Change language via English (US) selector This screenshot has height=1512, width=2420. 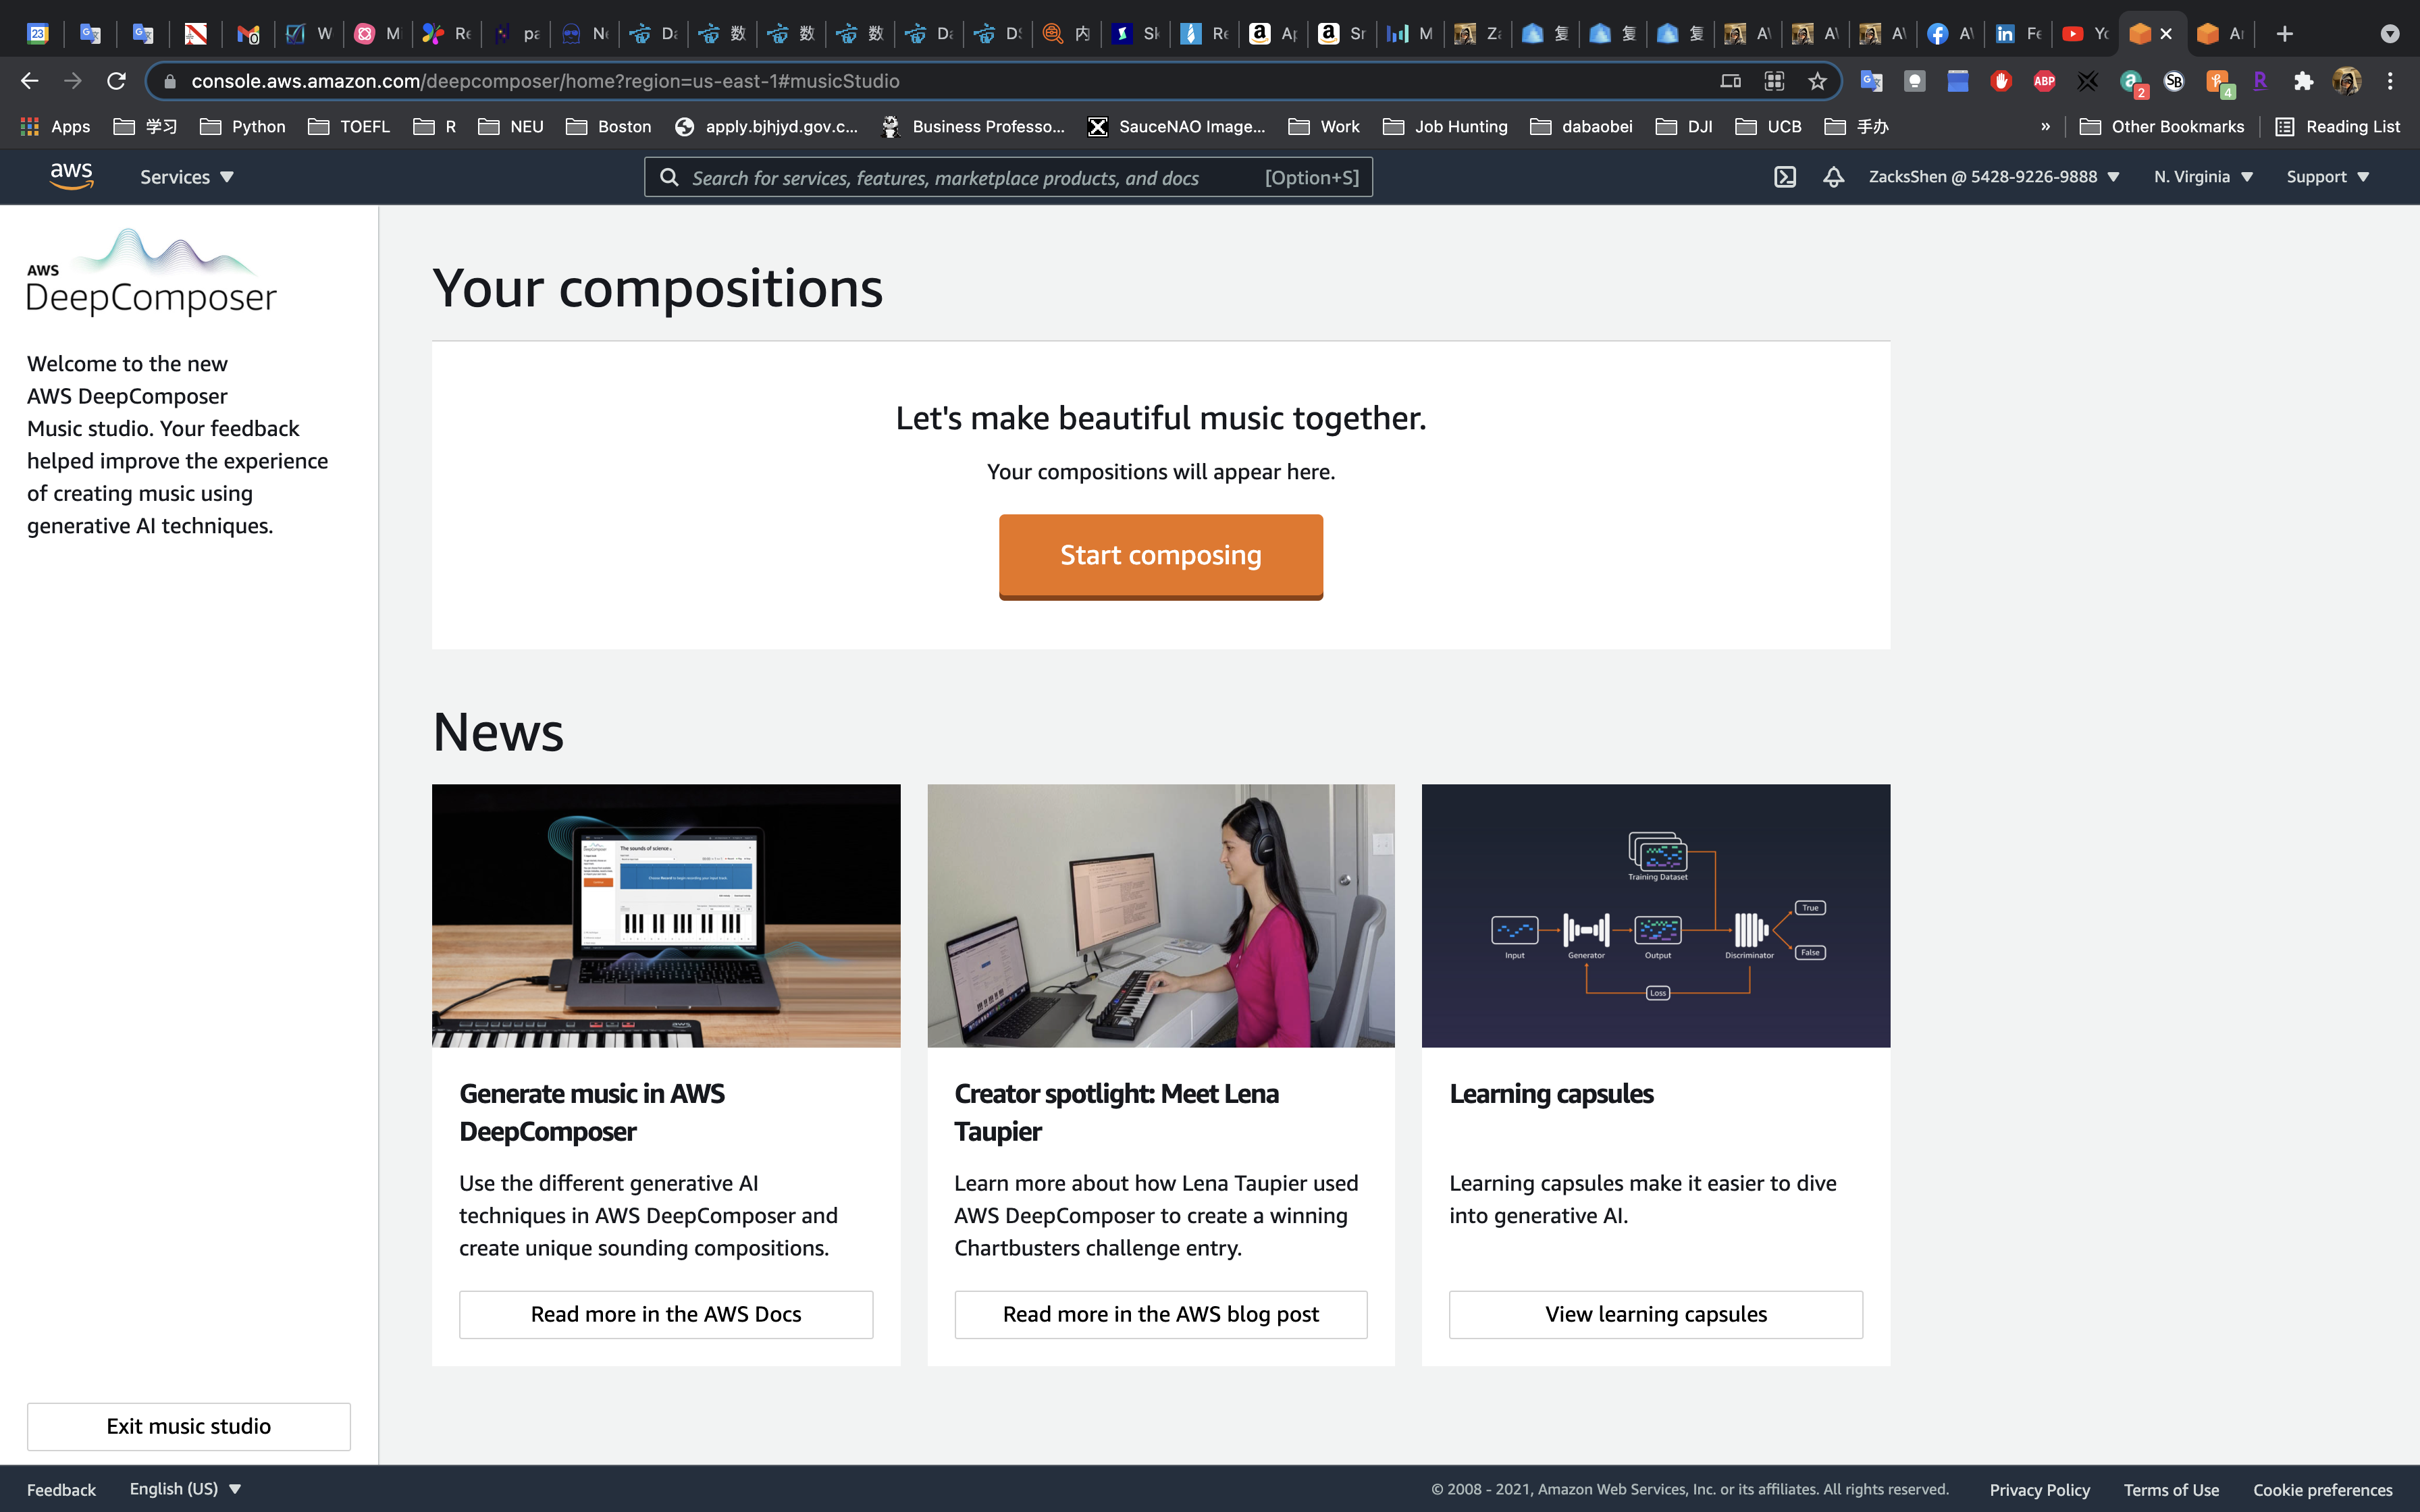pyautogui.click(x=185, y=1488)
